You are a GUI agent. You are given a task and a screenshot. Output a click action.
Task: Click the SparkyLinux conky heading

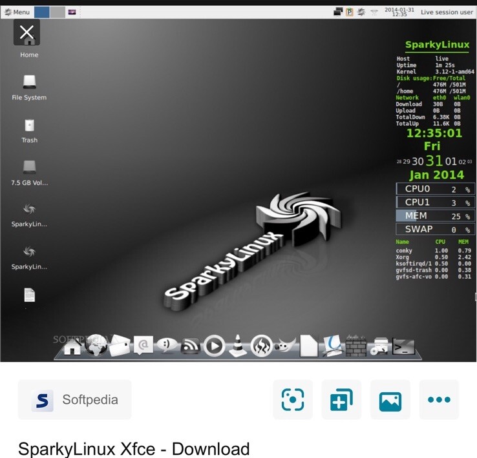click(x=437, y=45)
